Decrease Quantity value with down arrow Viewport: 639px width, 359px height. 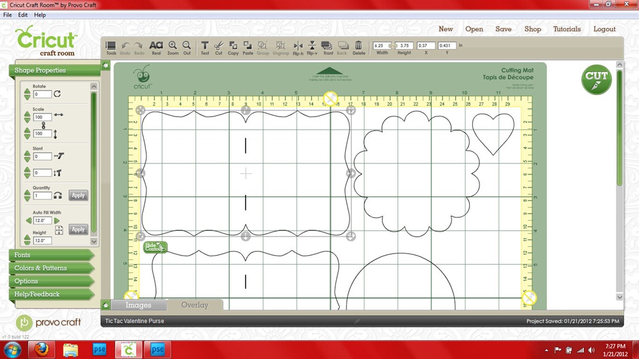27,198
